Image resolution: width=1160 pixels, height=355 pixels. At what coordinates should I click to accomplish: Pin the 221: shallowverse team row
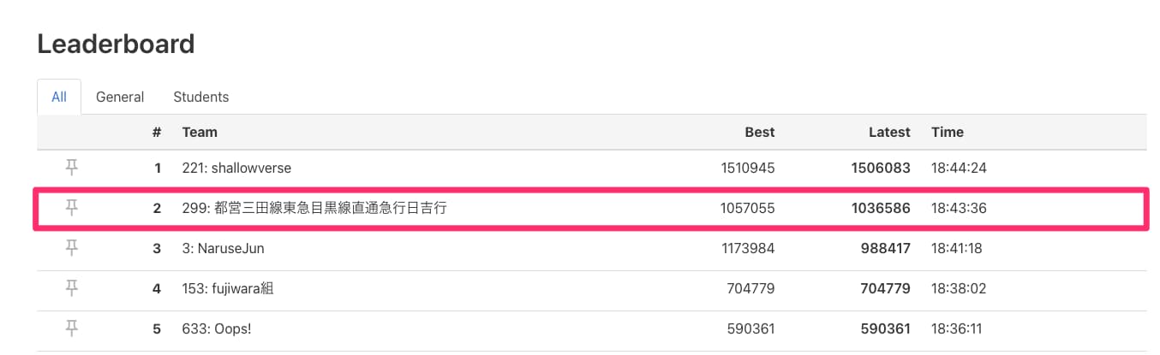(72, 168)
